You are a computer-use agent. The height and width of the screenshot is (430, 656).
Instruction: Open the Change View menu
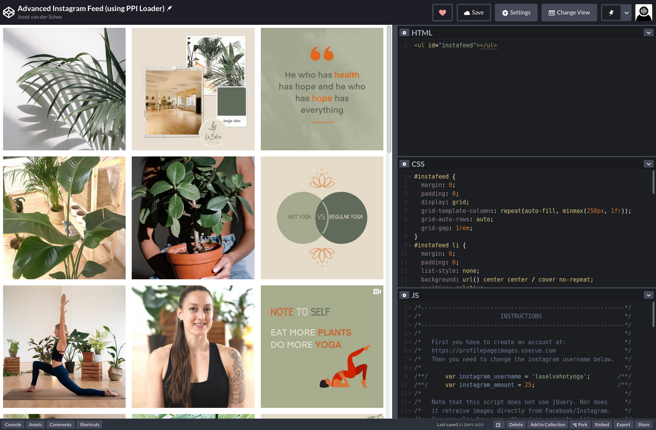pyautogui.click(x=569, y=13)
